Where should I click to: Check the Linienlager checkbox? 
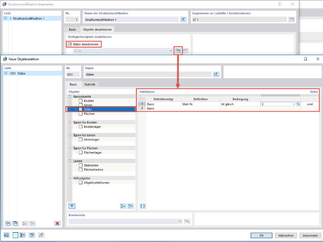click(x=81, y=140)
